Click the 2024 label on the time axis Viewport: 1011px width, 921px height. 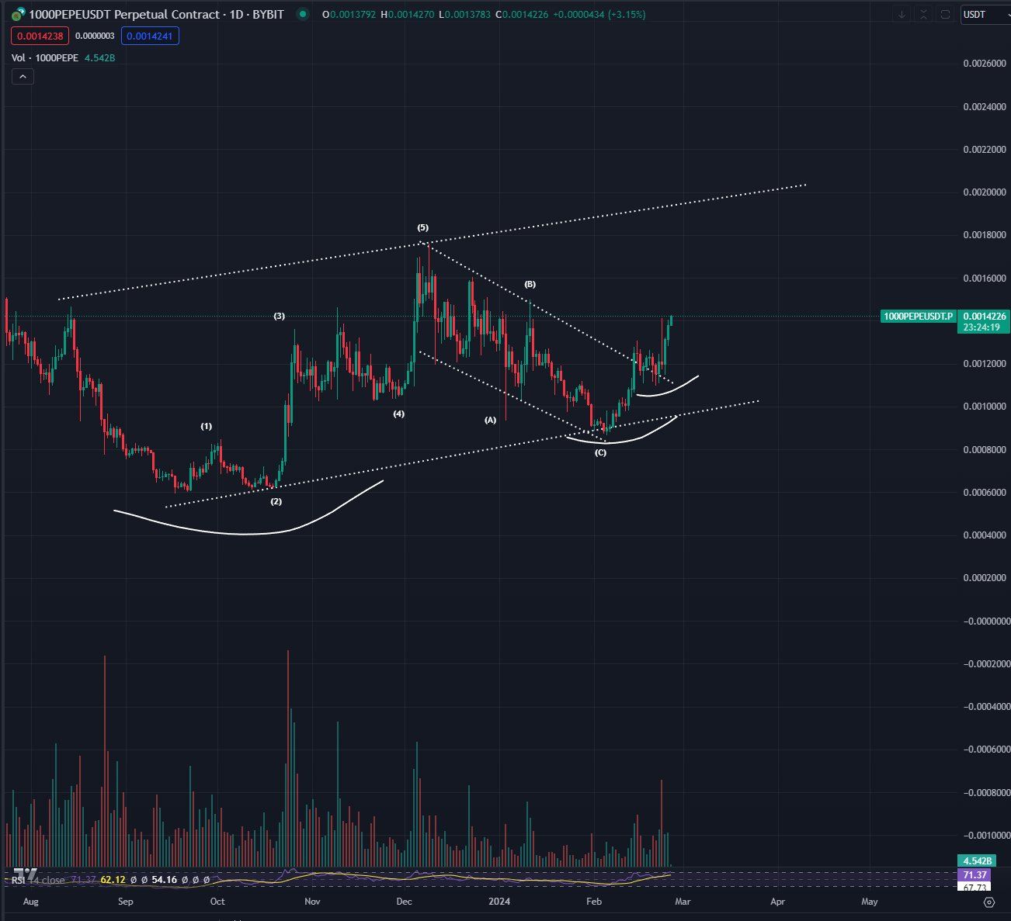500,902
